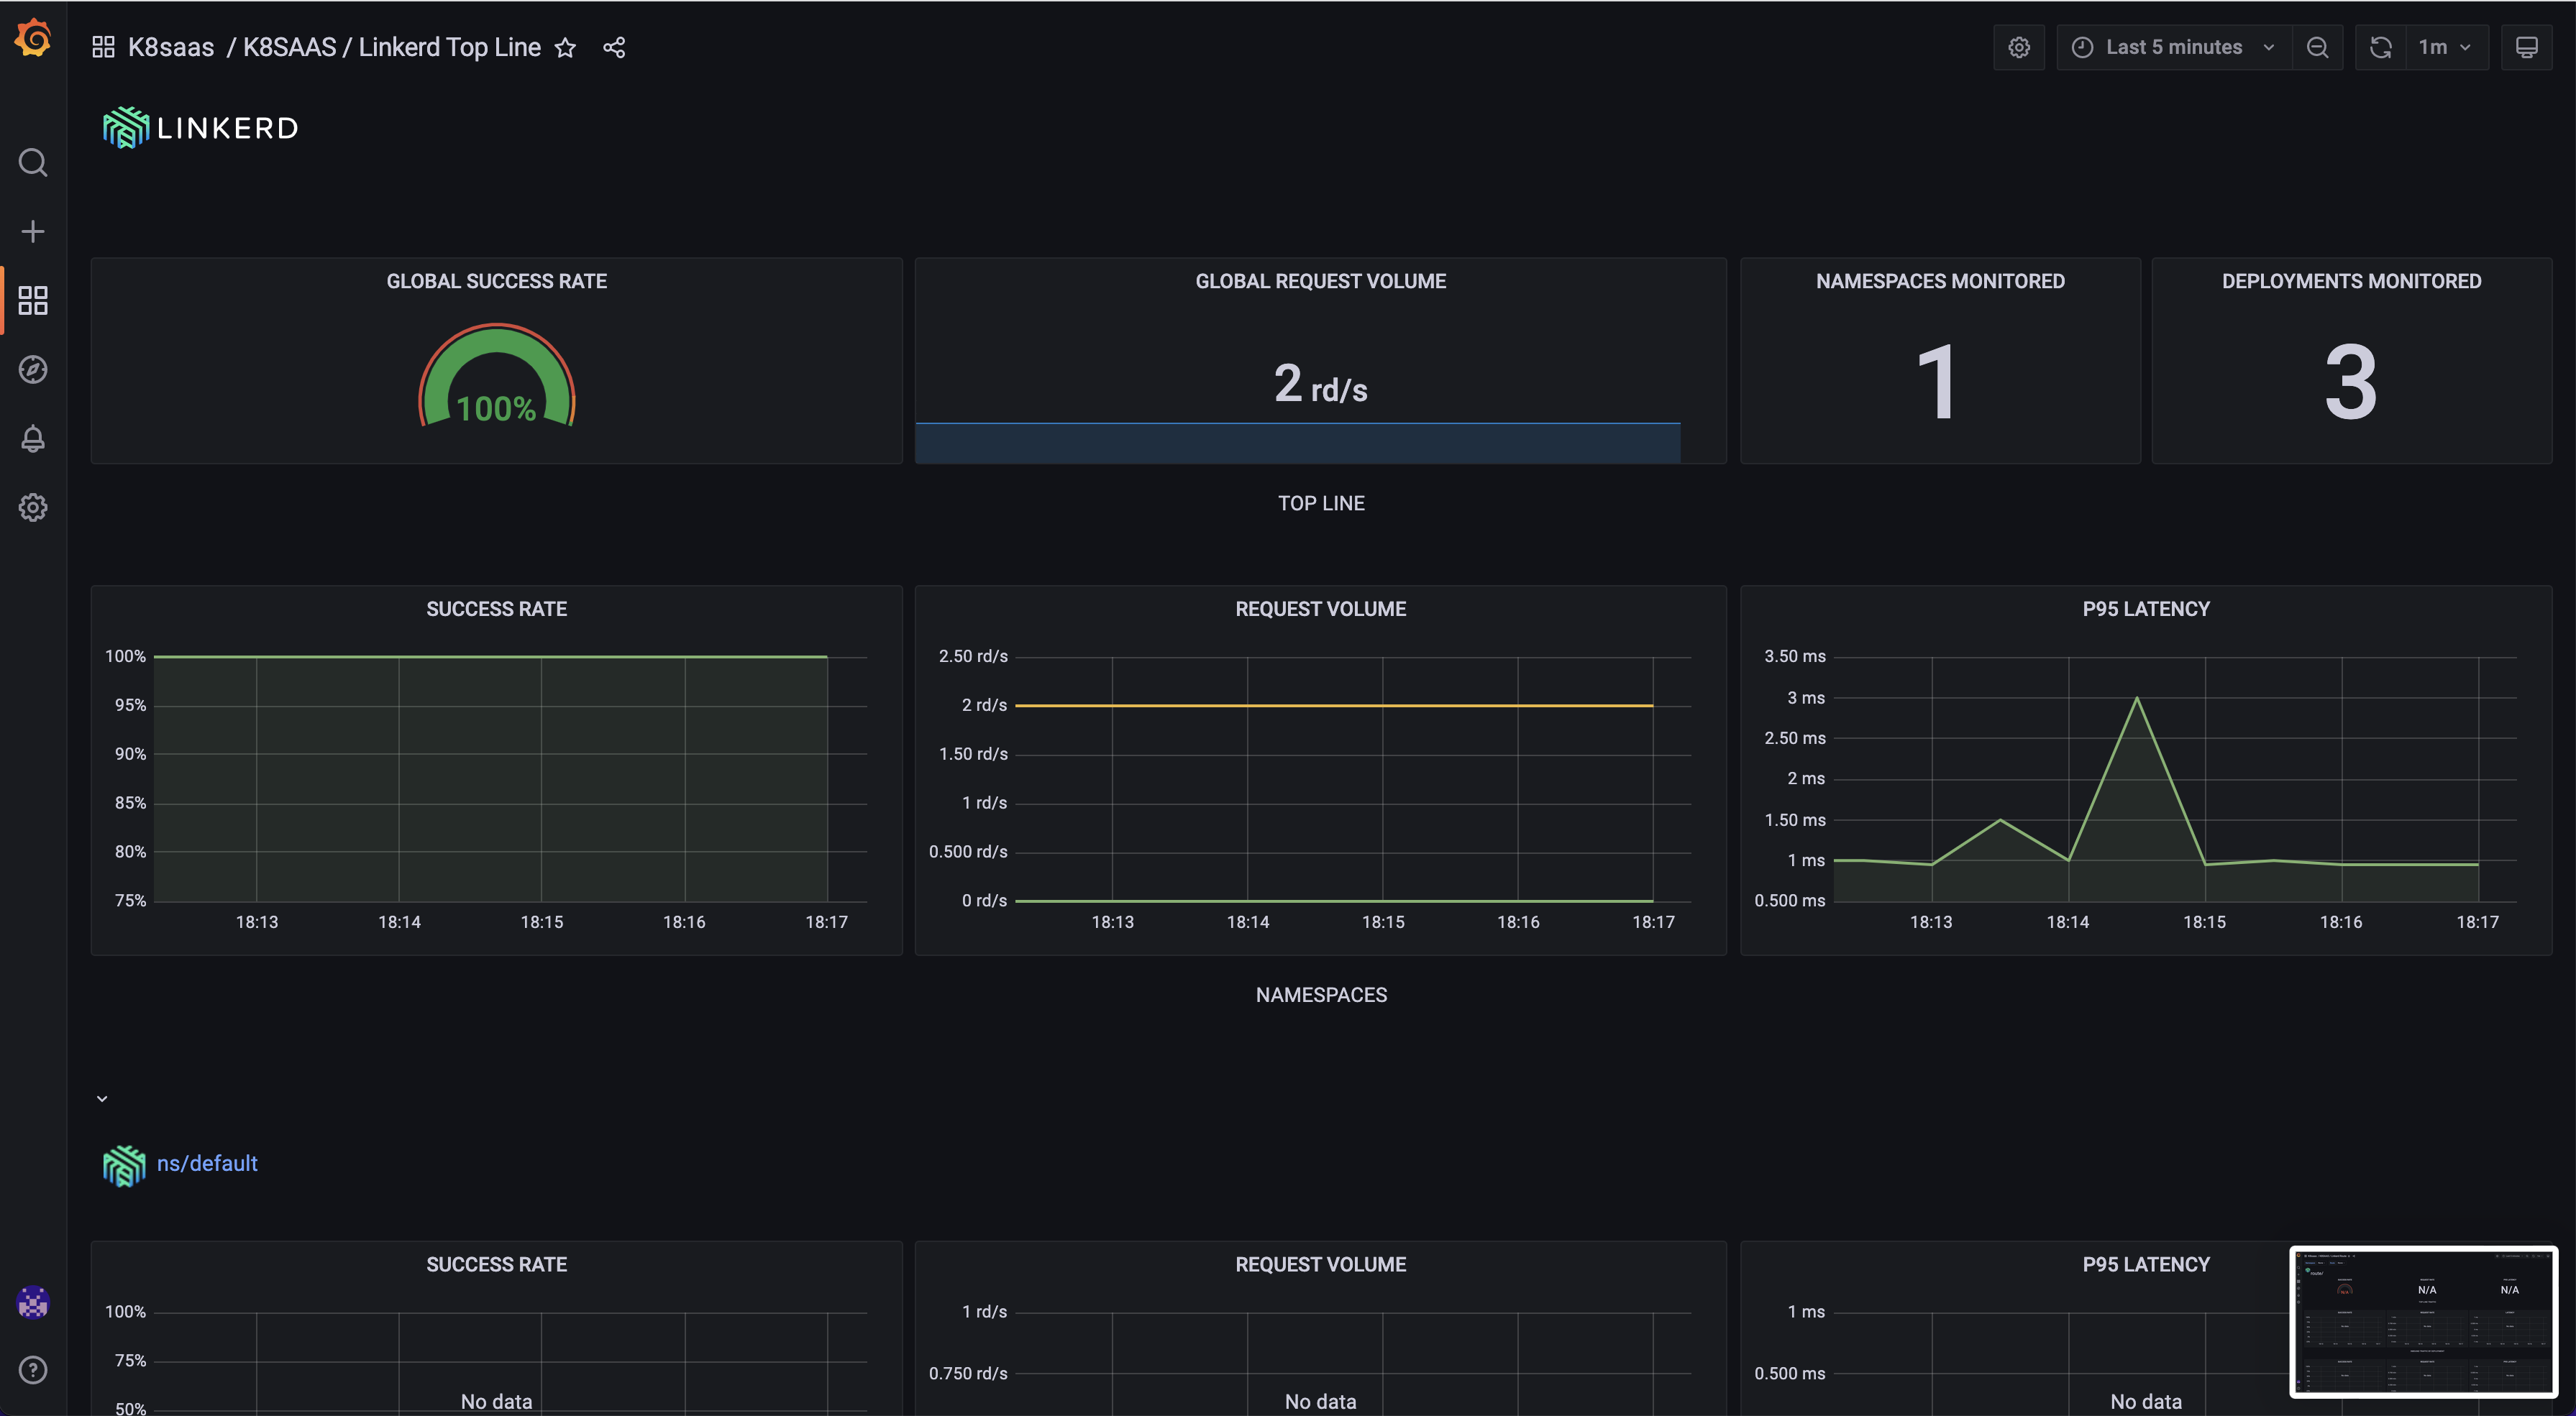2576x1416 pixels.
Task: Click the Linkerd logo banner
Action: click(x=200, y=128)
